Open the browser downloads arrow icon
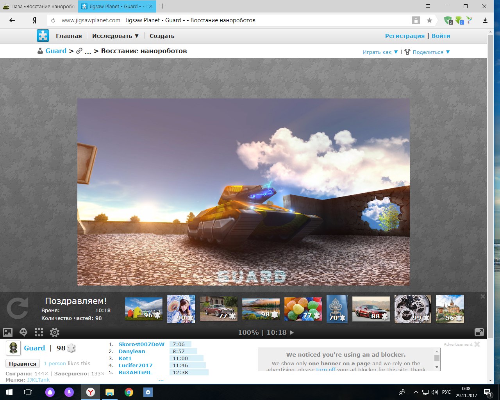 click(x=485, y=20)
